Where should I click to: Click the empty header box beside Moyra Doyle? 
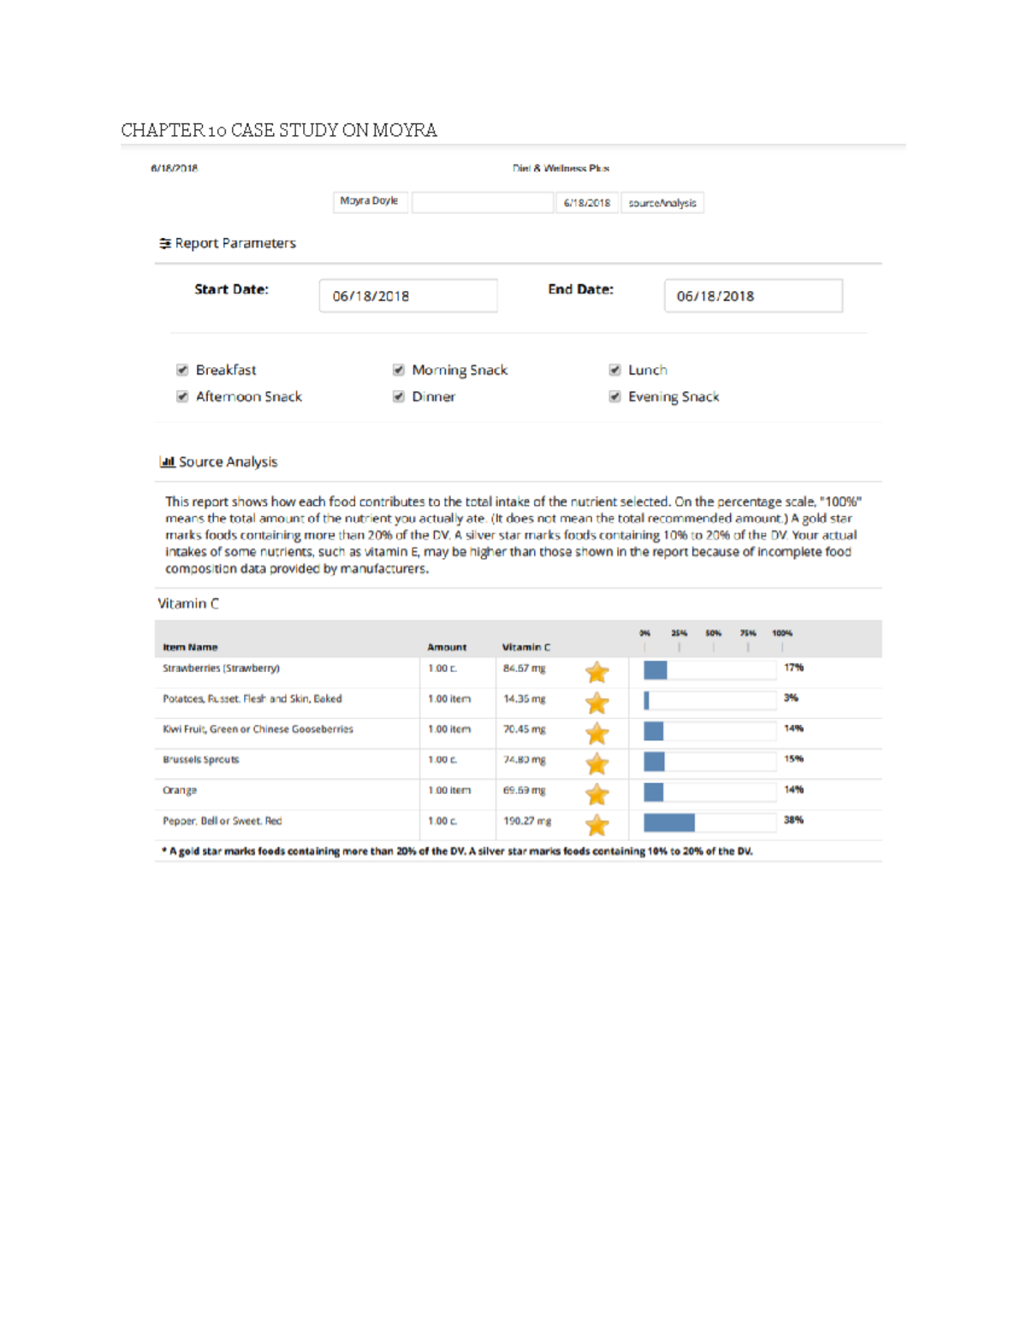tap(483, 202)
